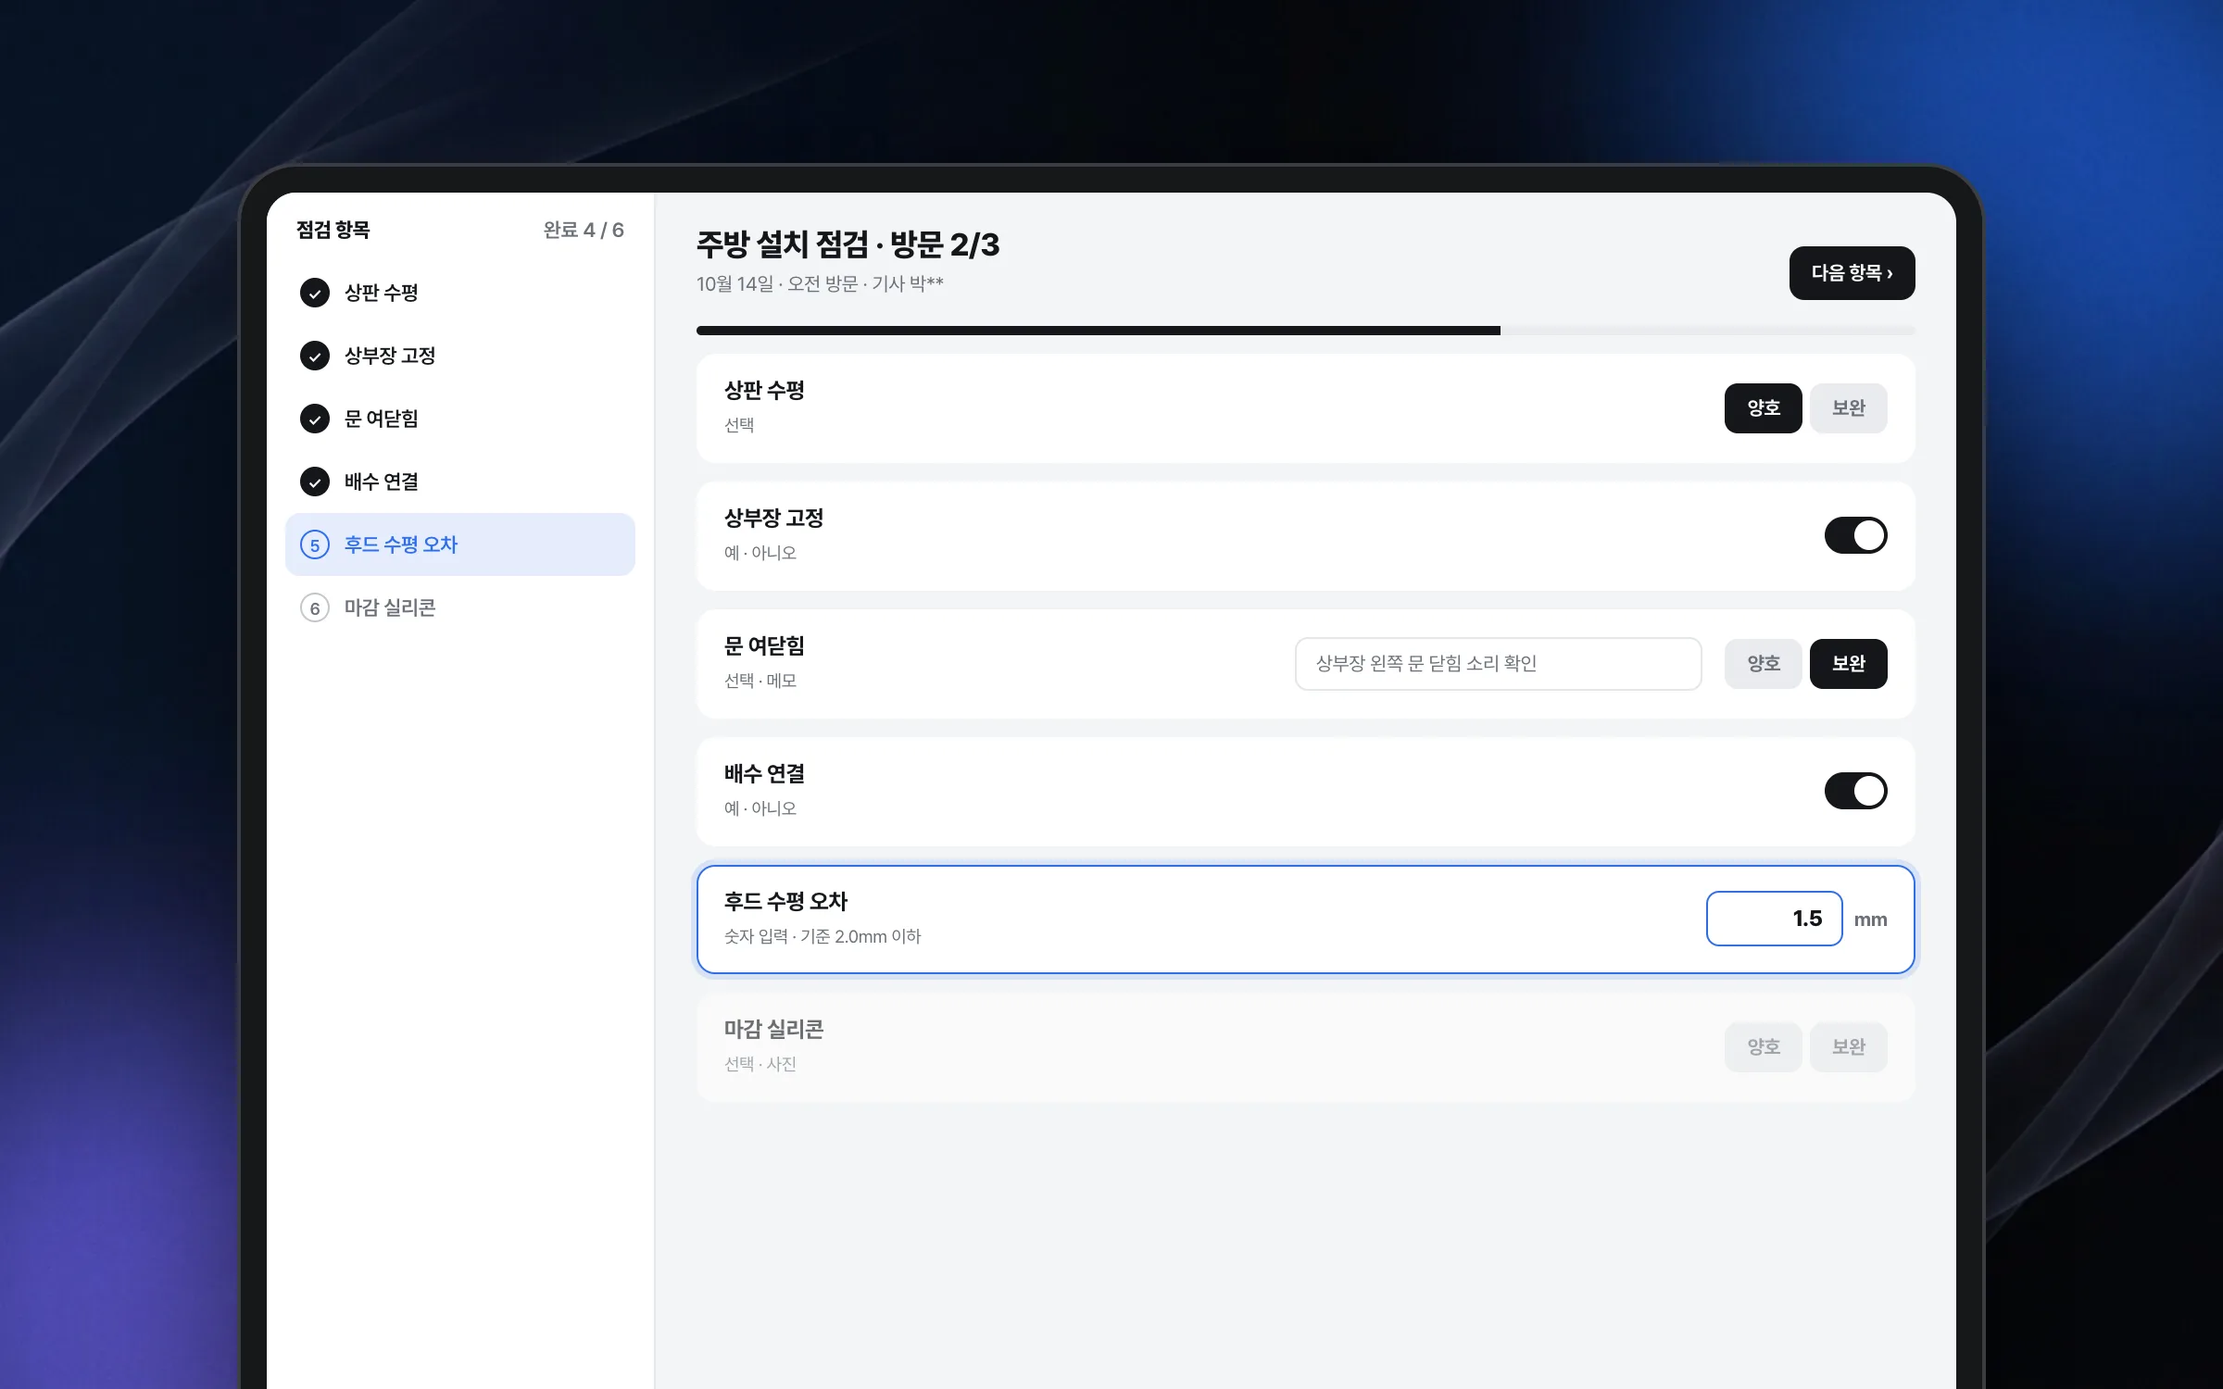This screenshot has width=2223, height=1389.
Task: Click the 주방 설치 점검 · 방문 2/3 title
Action: pos(848,244)
